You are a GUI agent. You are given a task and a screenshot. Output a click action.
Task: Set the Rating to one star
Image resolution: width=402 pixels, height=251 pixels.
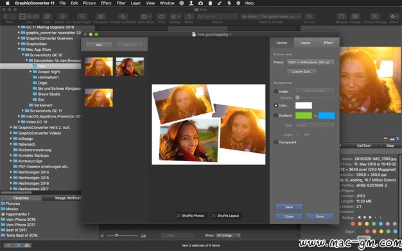360,218
